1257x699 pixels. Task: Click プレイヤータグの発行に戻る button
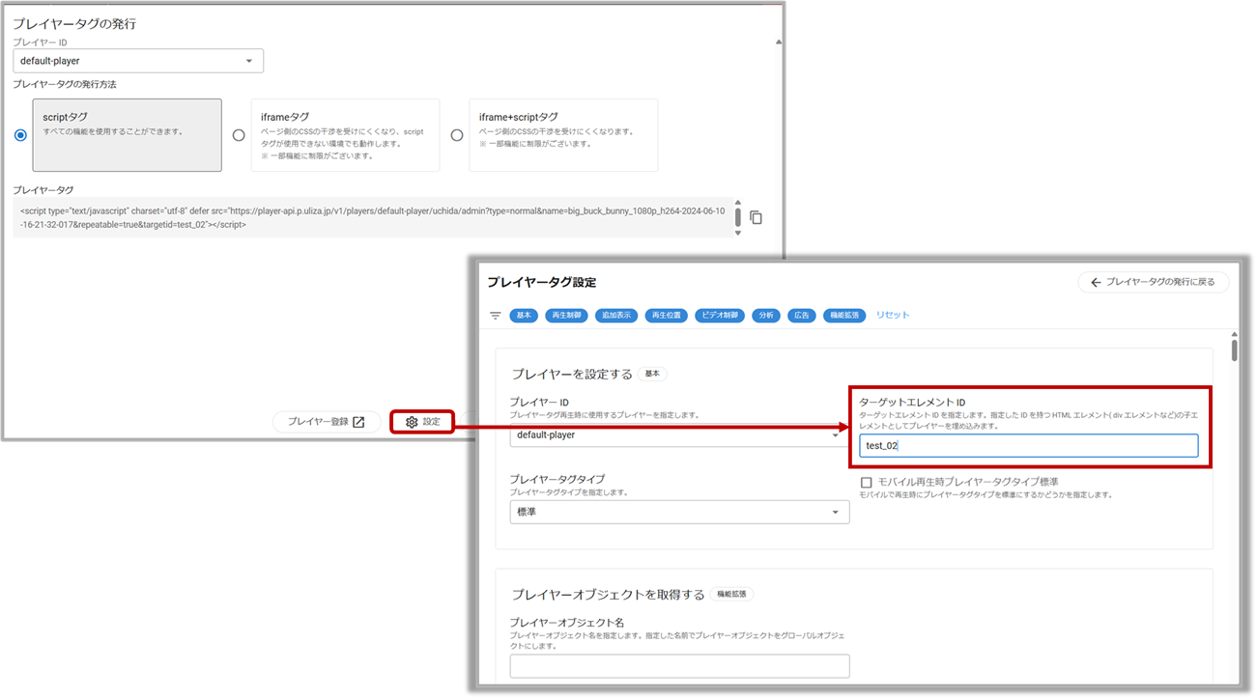(x=1154, y=283)
